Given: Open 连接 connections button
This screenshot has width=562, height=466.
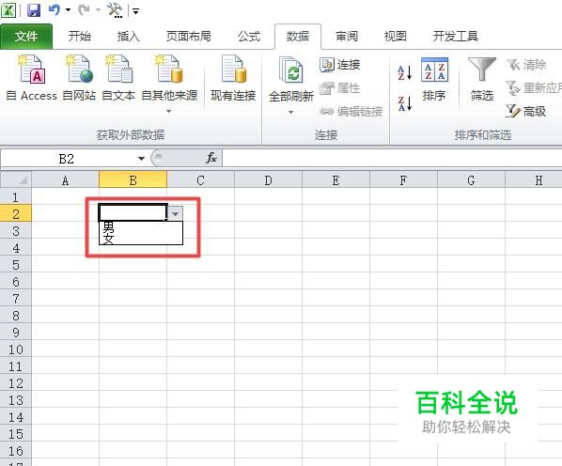Looking at the screenshot, I should [x=340, y=65].
